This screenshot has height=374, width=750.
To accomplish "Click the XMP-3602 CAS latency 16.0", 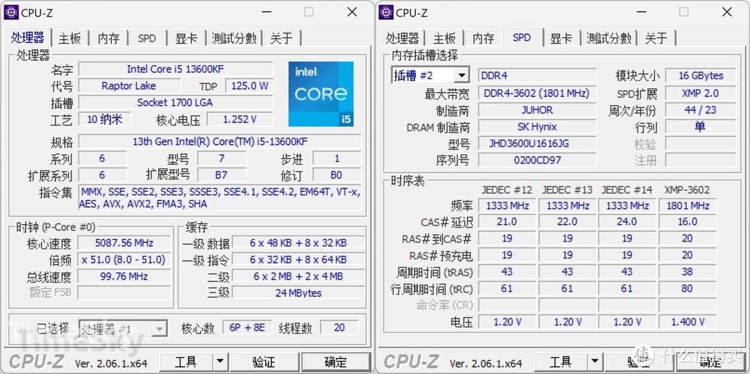I will [687, 221].
